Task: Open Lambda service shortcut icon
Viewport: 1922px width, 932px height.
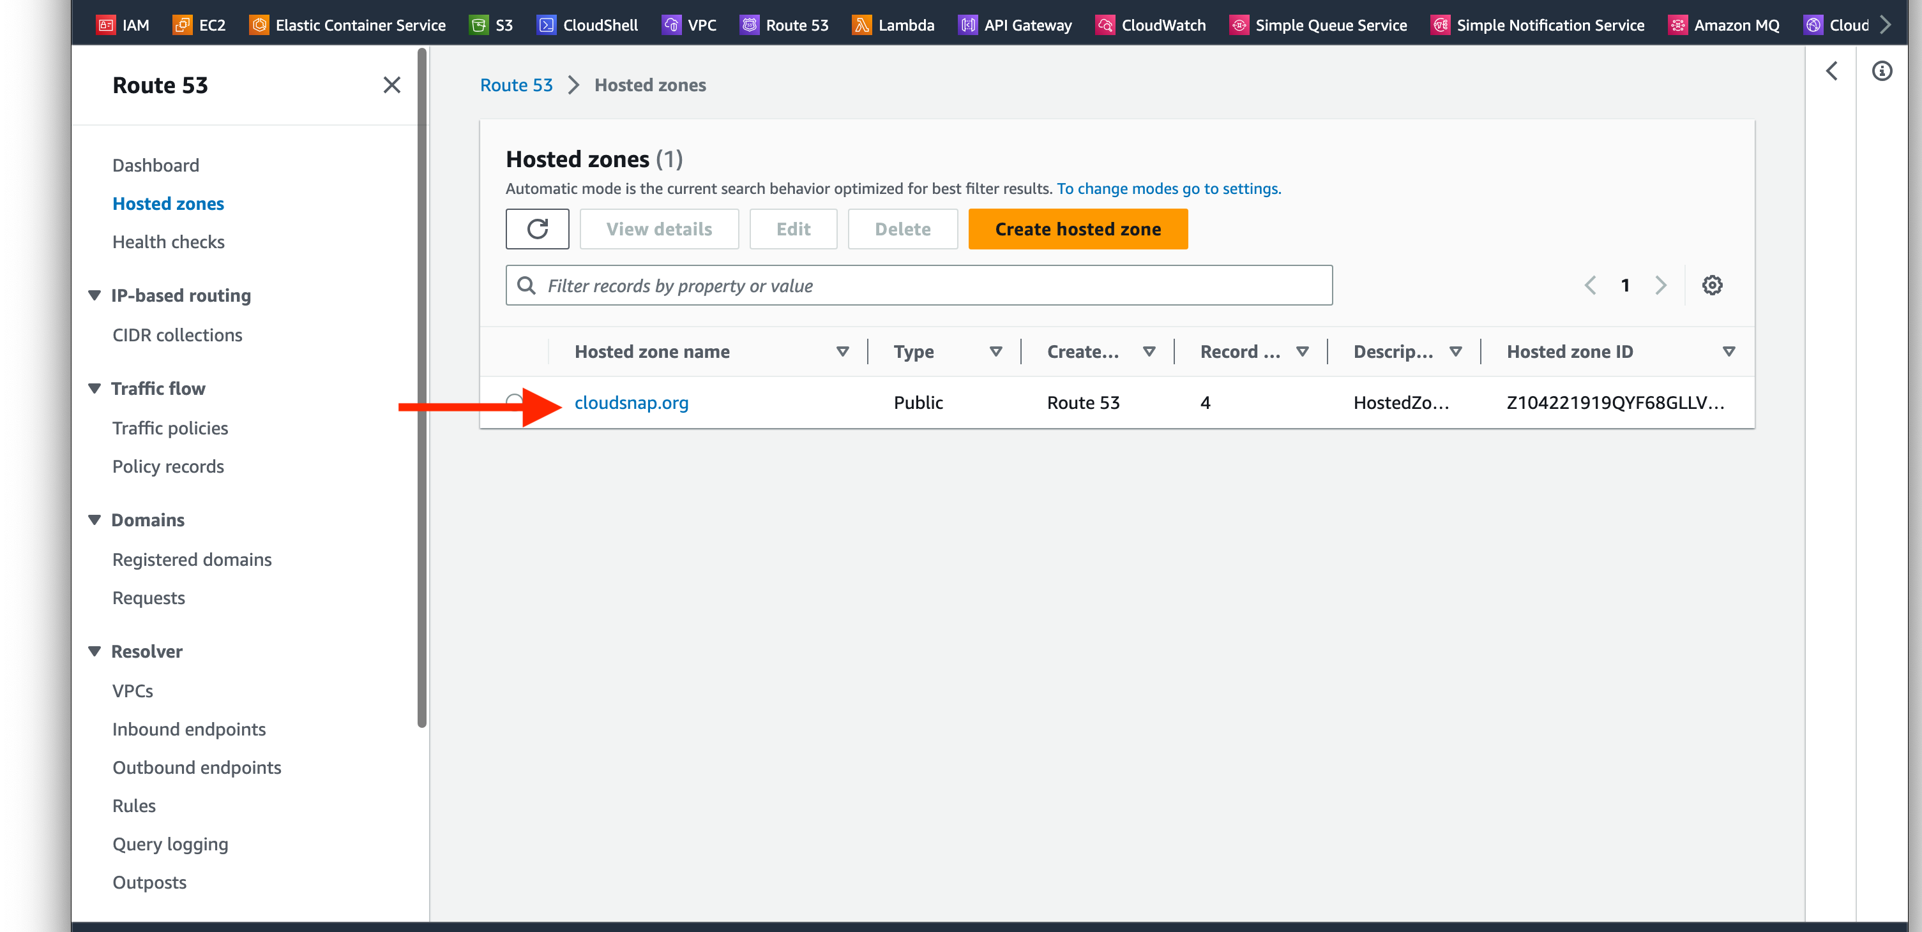Action: [x=862, y=25]
